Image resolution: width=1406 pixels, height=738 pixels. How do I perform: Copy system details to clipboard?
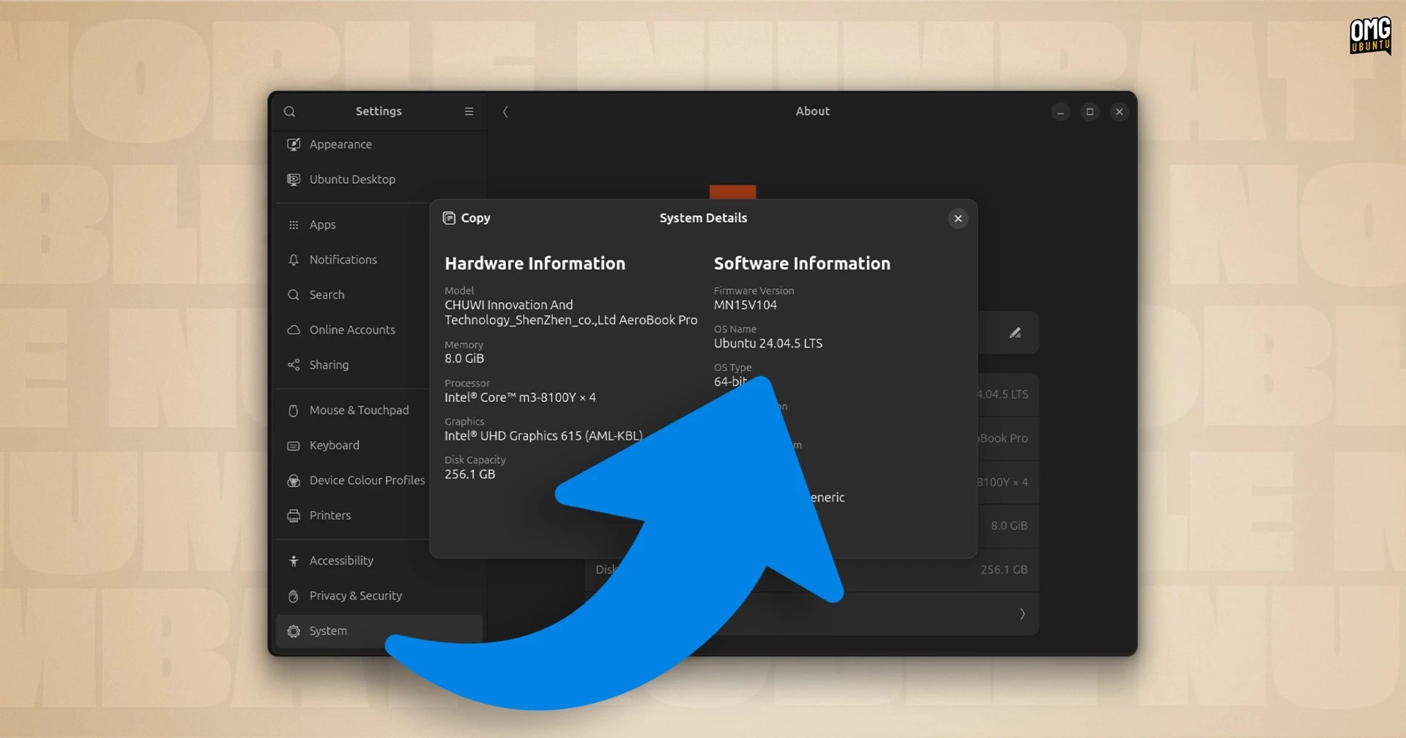click(467, 218)
